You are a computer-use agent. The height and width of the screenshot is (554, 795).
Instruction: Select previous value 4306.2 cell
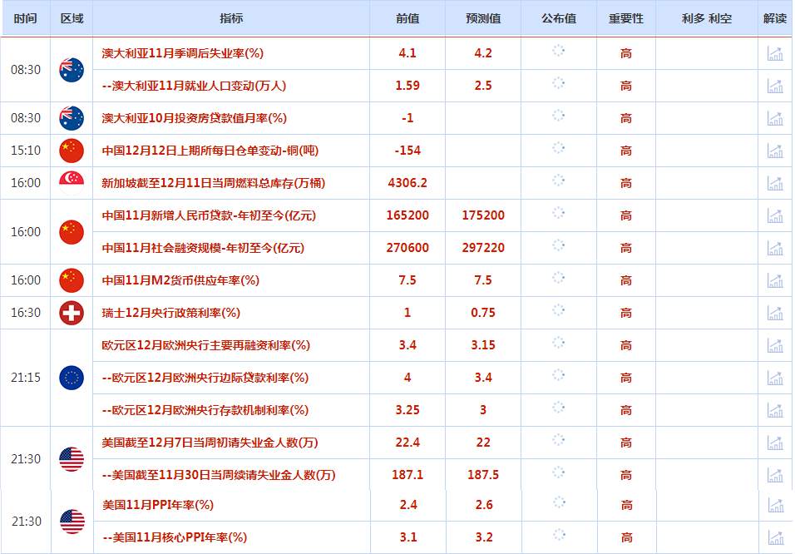[x=407, y=183]
